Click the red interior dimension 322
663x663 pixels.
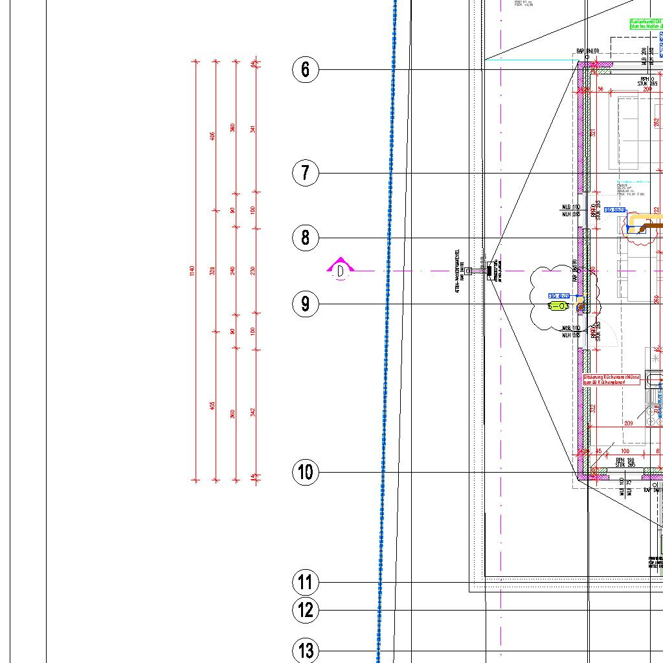tap(593, 409)
